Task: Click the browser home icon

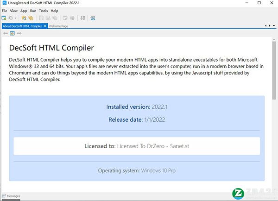Action: 12,33
